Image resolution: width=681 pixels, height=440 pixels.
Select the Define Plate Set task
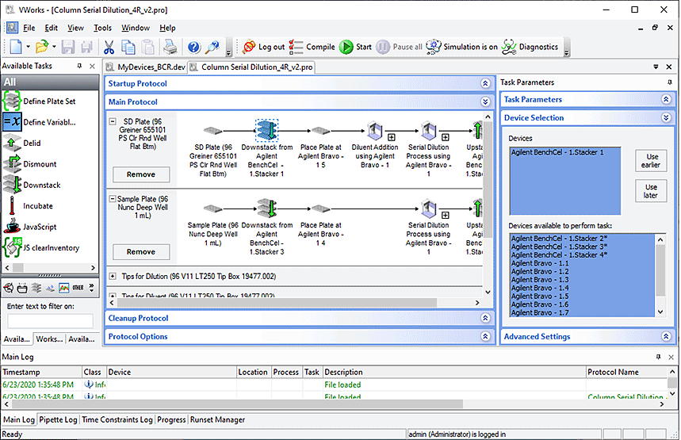pos(40,101)
